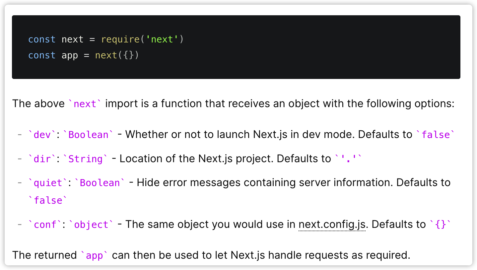Click the 'require' function call in code

(x=120, y=39)
